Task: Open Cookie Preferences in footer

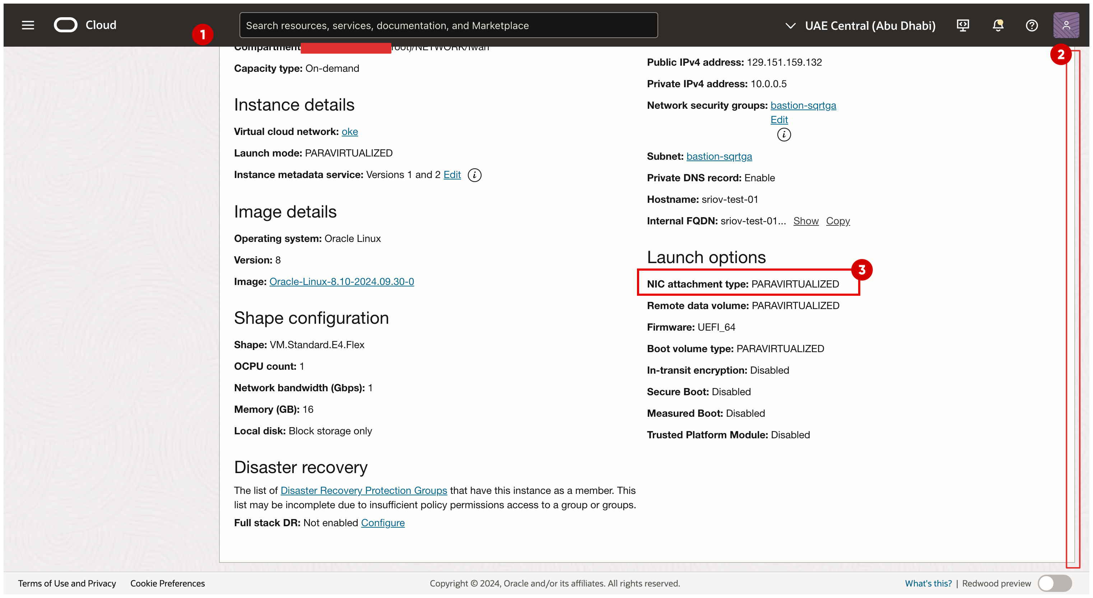Action: tap(167, 584)
